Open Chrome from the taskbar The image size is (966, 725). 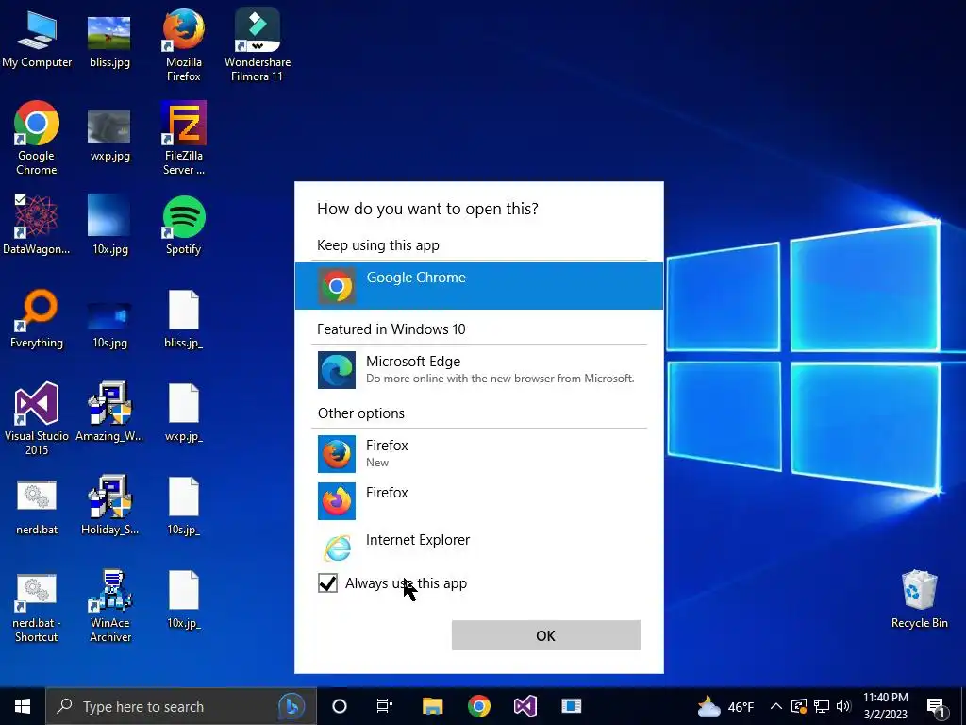(478, 706)
